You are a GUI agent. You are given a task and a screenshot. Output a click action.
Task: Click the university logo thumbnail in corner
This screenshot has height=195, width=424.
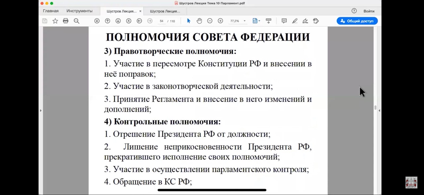(411, 182)
